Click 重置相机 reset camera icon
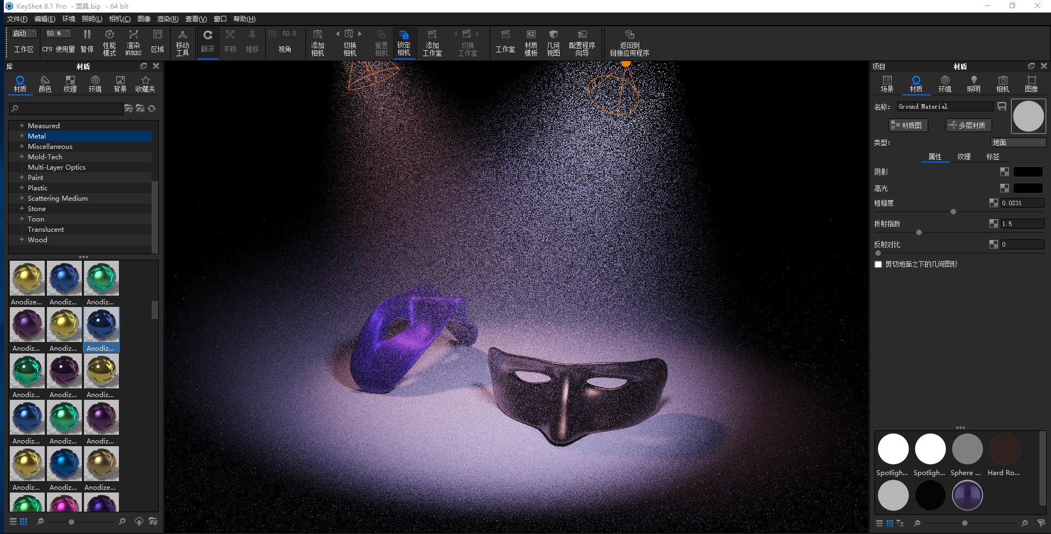This screenshot has width=1051, height=534. [x=382, y=41]
